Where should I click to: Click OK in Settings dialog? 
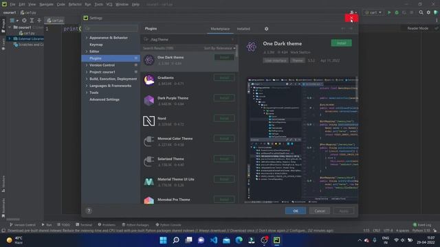pyautogui.click(x=296, y=211)
